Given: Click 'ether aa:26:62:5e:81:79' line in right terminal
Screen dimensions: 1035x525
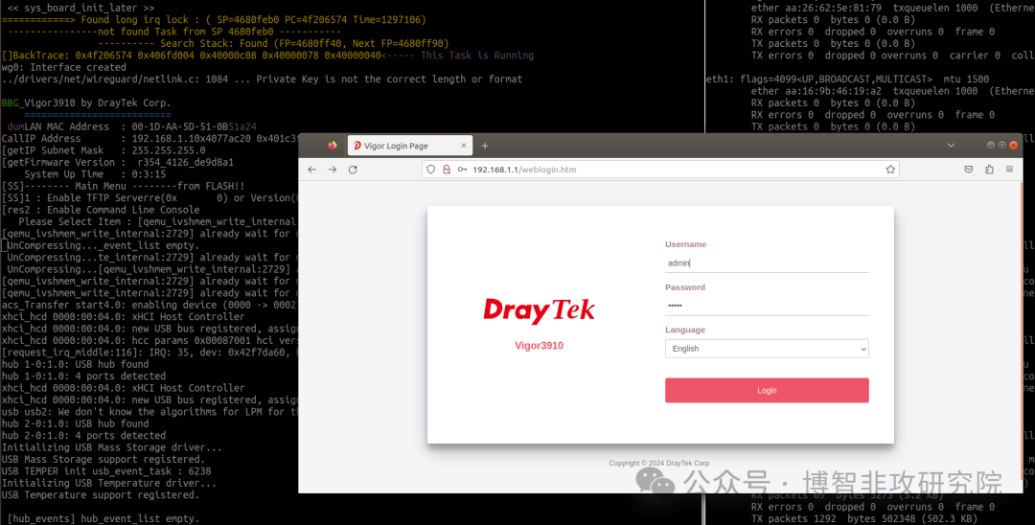Looking at the screenshot, I should (x=893, y=8).
